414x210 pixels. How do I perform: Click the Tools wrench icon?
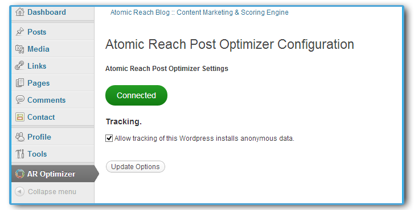coord(20,154)
